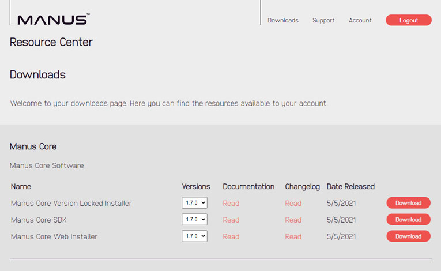The image size is (441, 271).
Task: Read documentation for Manus Core Web Installer
Action: click(231, 236)
